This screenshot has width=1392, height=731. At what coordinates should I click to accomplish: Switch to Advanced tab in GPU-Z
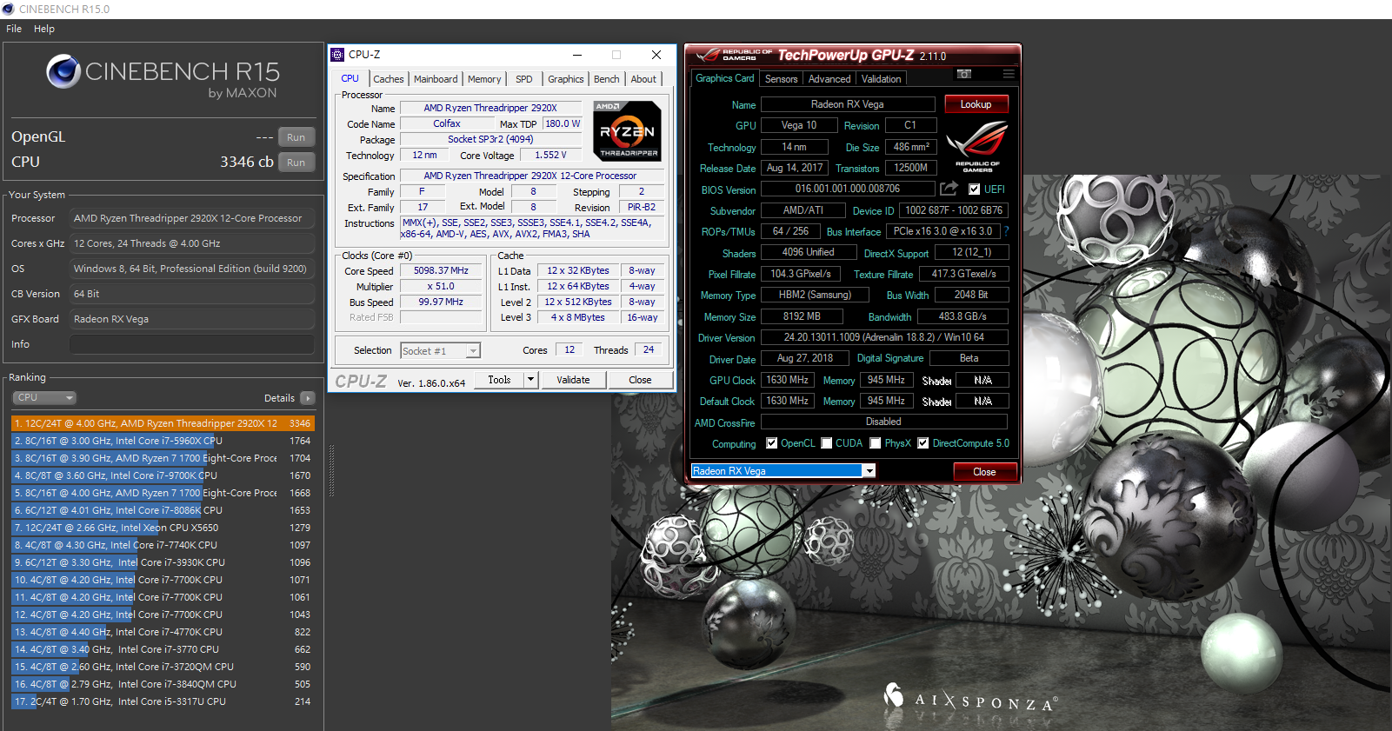click(829, 79)
